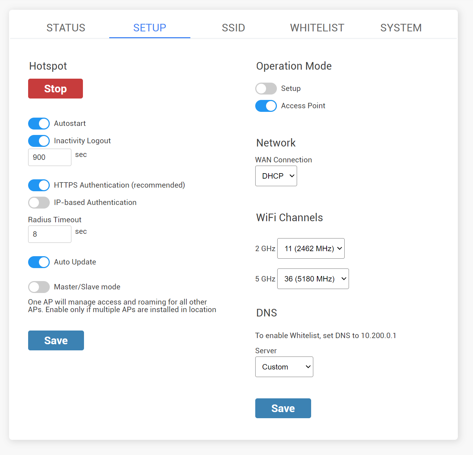The height and width of the screenshot is (455, 473).
Task: Turn off Access Point mode toggle
Action: point(266,106)
